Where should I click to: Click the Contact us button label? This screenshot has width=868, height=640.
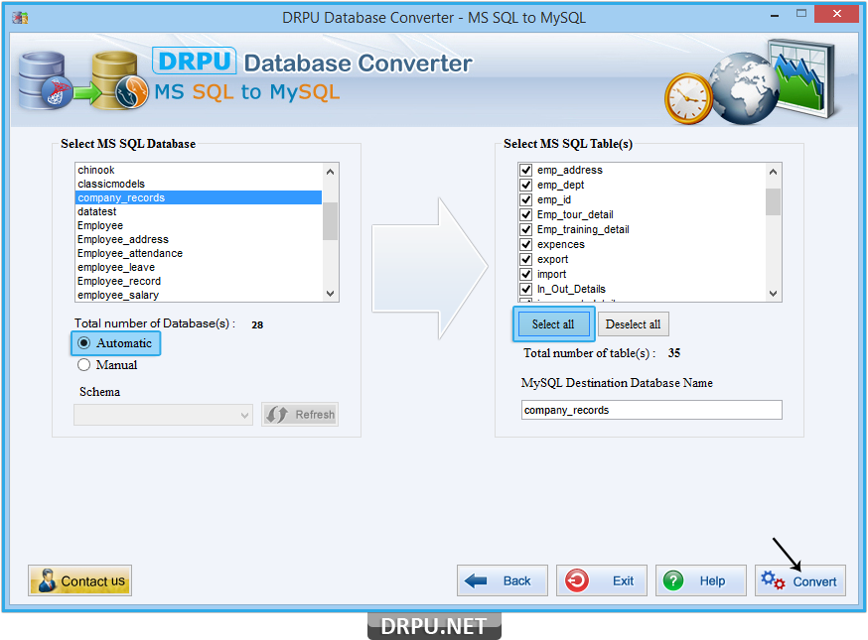click(93, 581)
